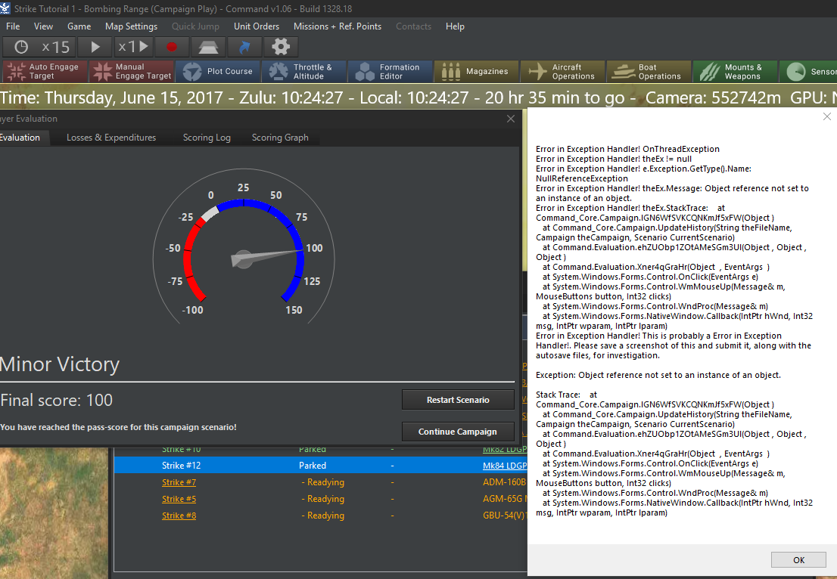Click the score gauge needle
The width and height of the screenshot is (837, 579).
click(x=267, y=256)
